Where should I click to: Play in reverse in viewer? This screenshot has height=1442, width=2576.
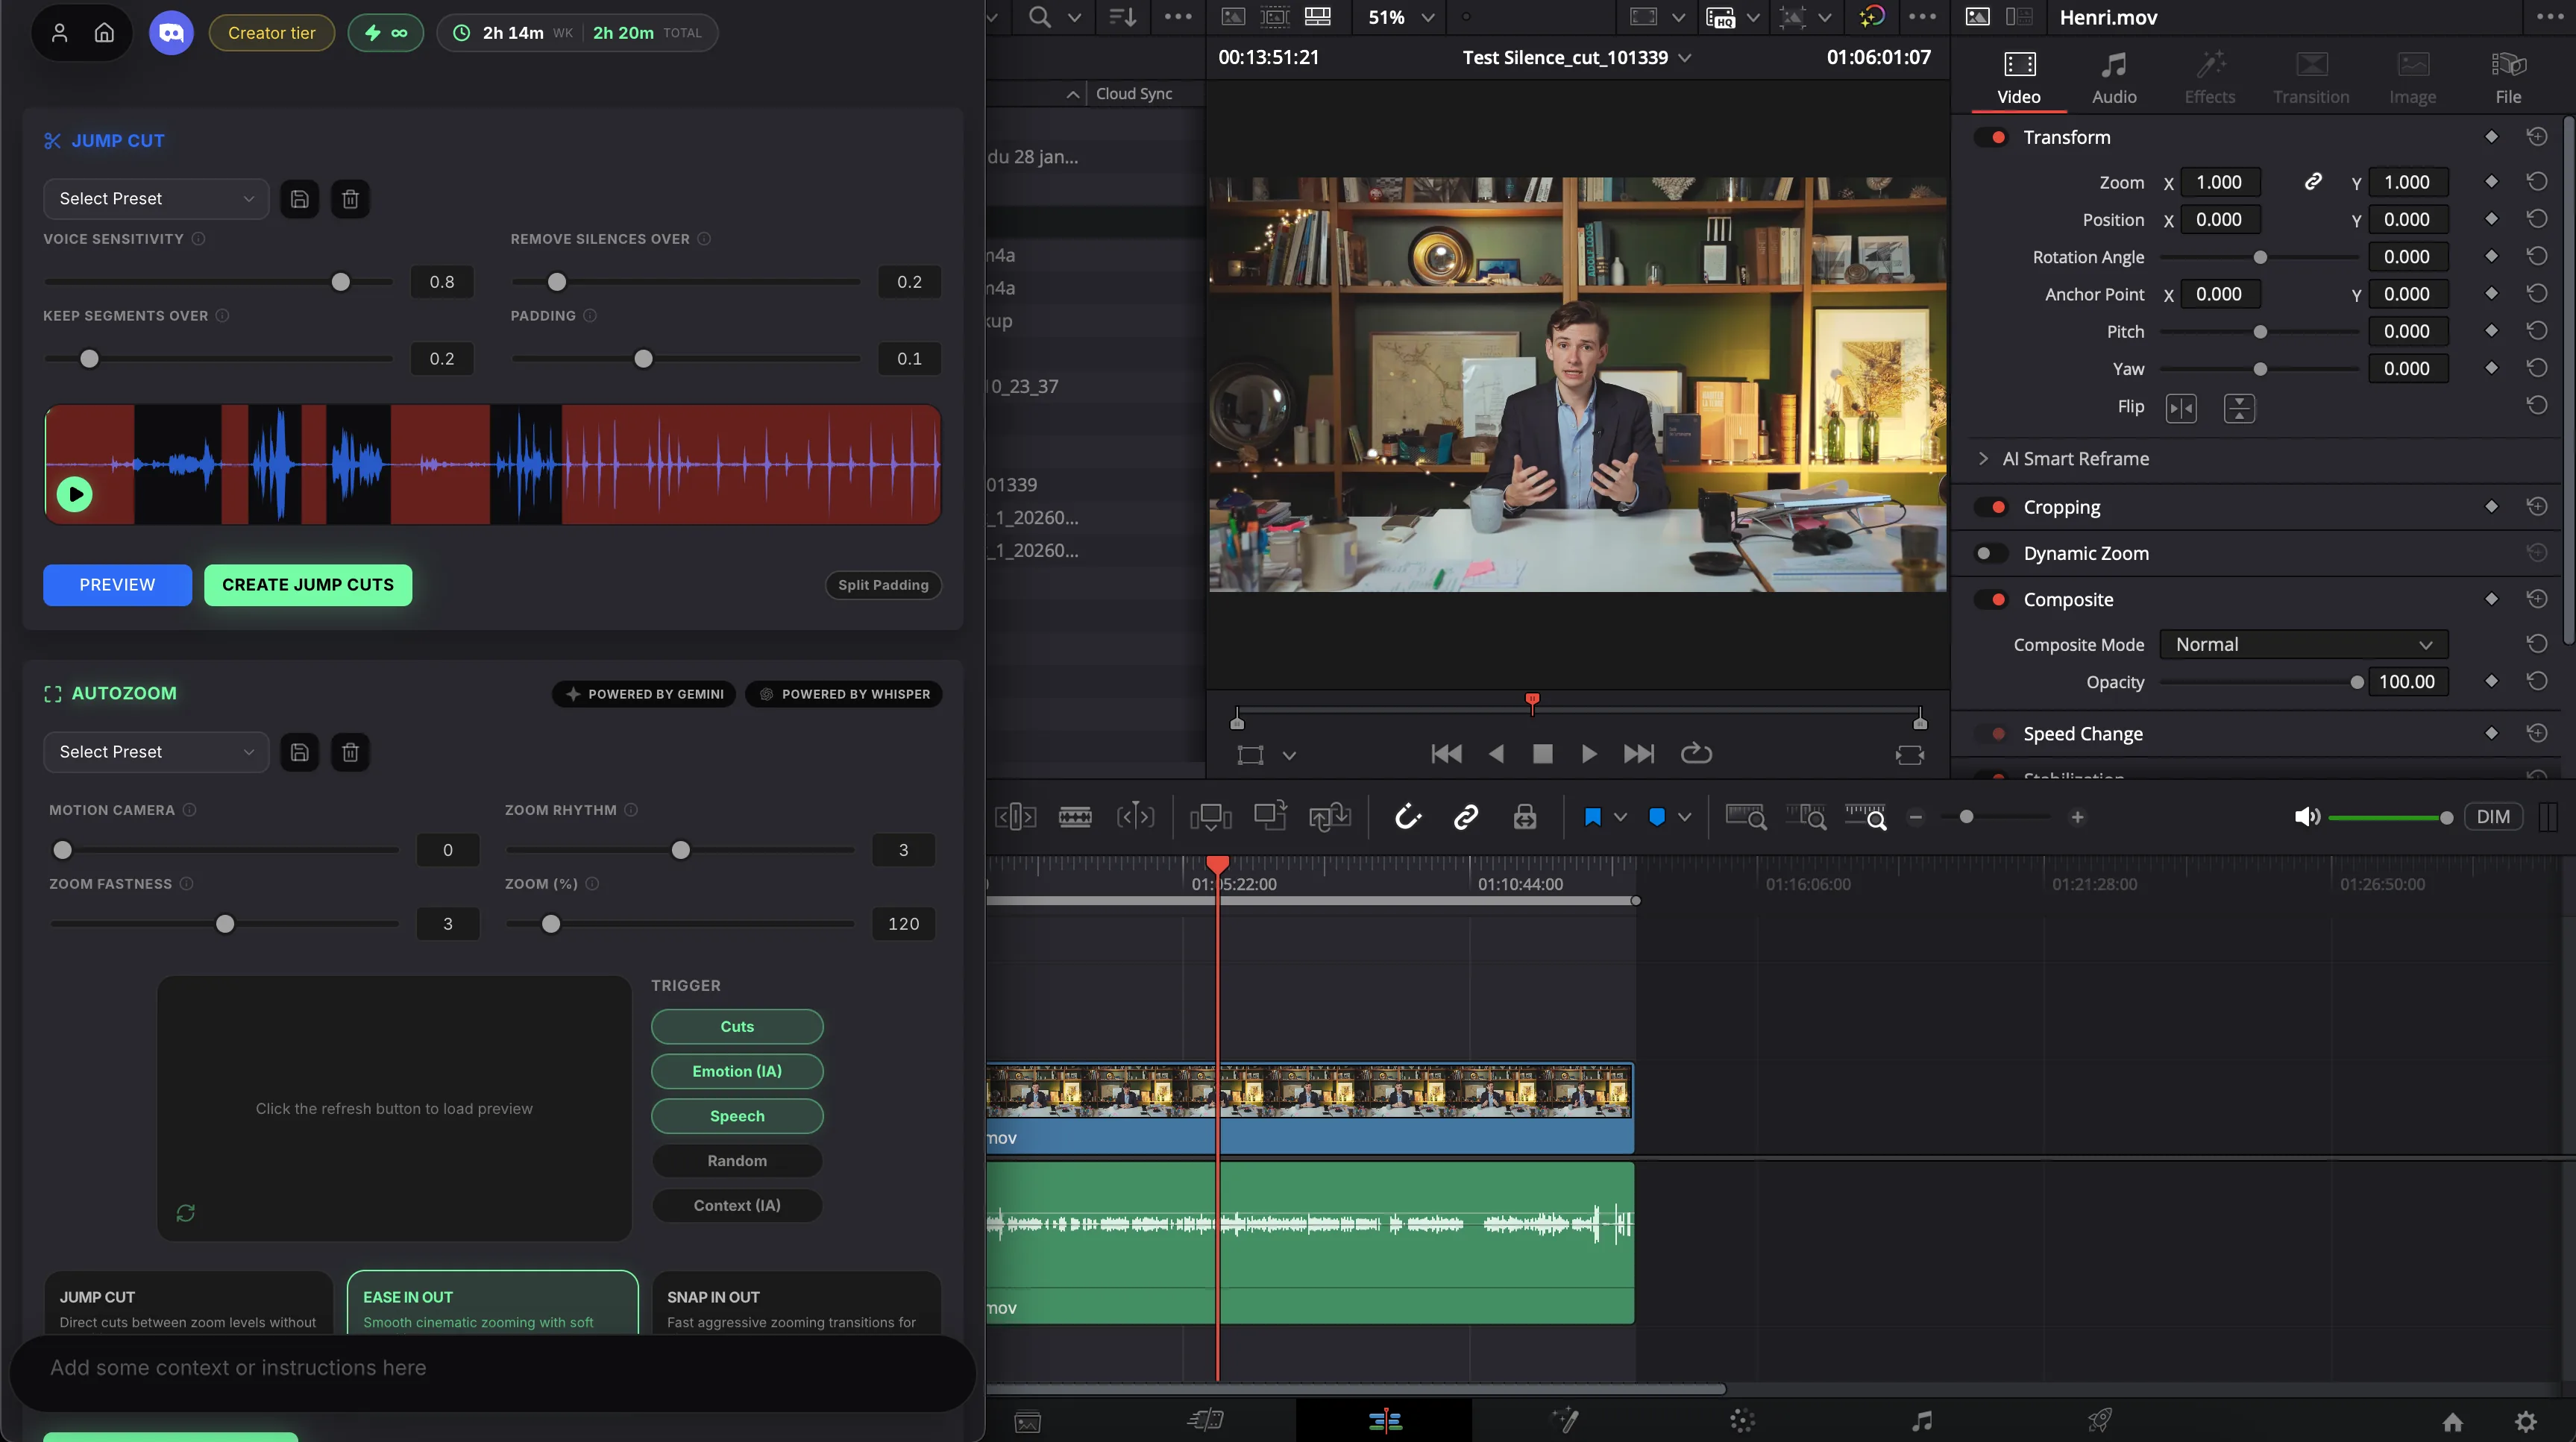point(1496,753)
